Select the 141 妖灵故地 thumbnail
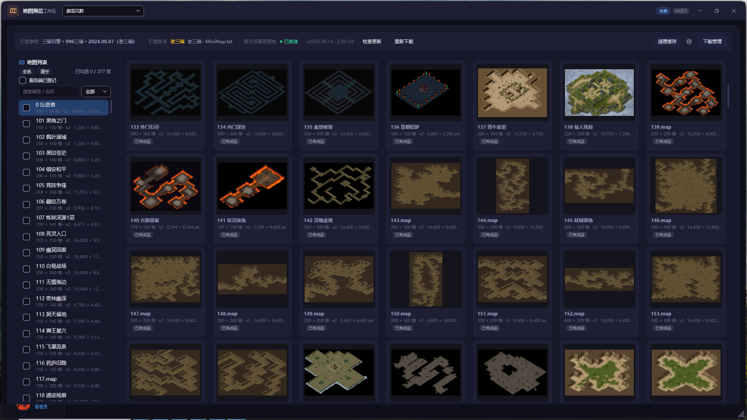747x420 pixels. (252, 186)
